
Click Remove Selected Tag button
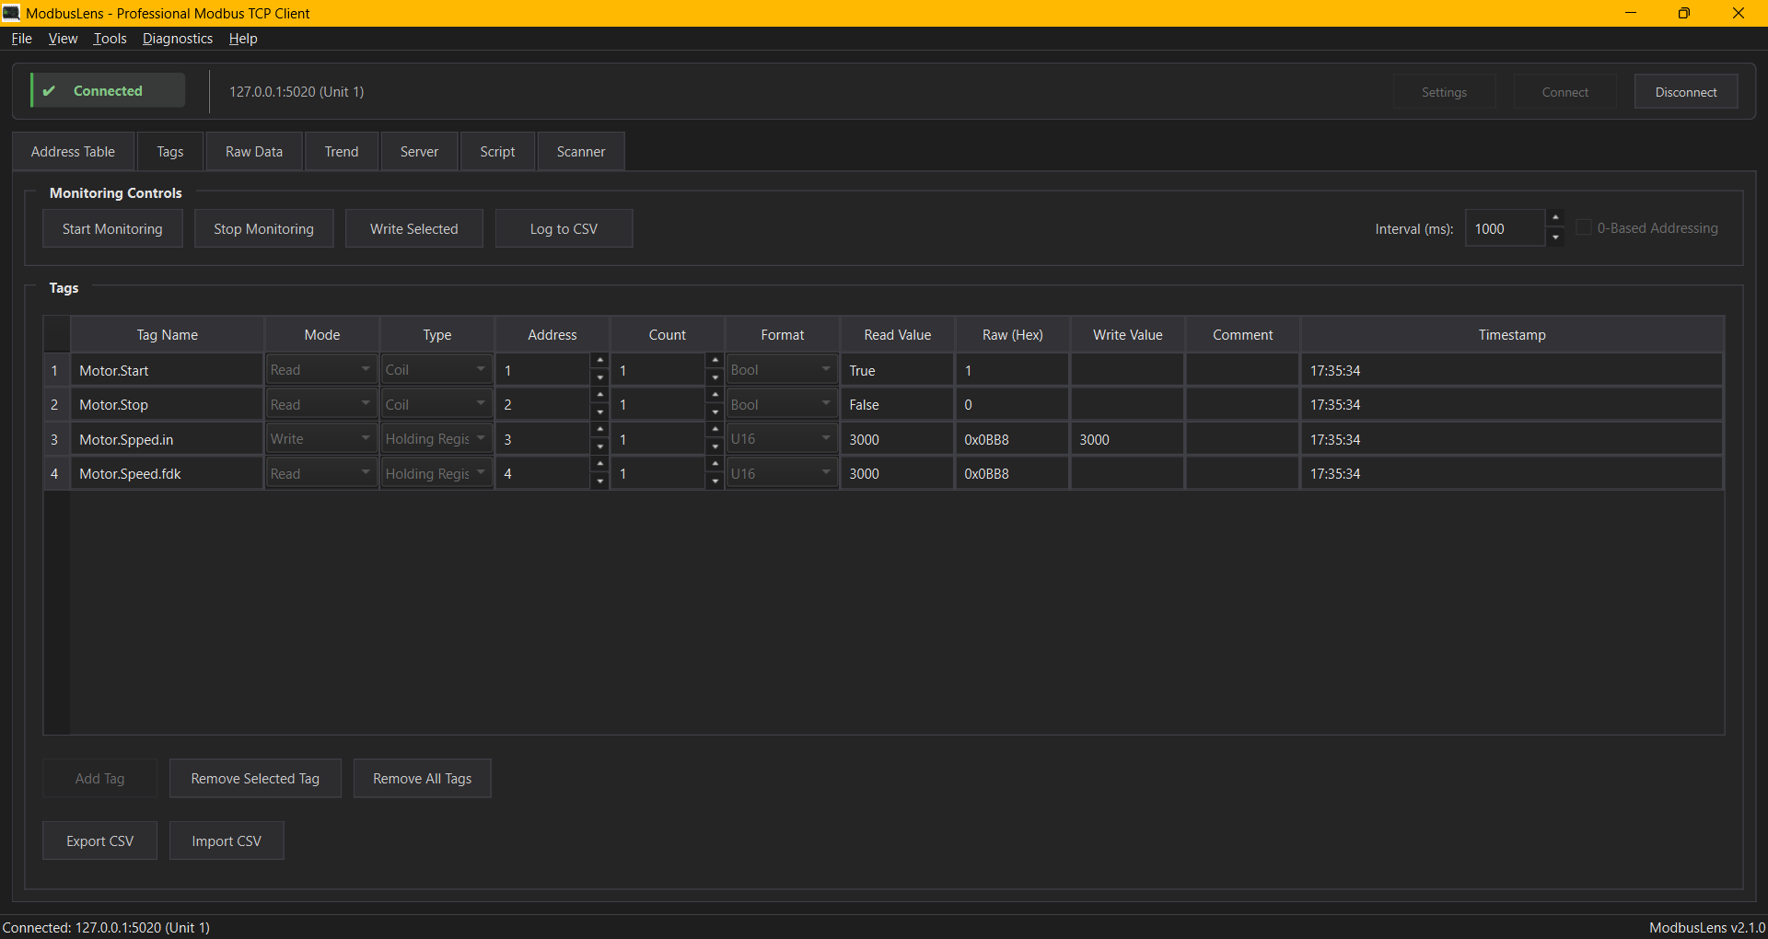click(255, 779)
